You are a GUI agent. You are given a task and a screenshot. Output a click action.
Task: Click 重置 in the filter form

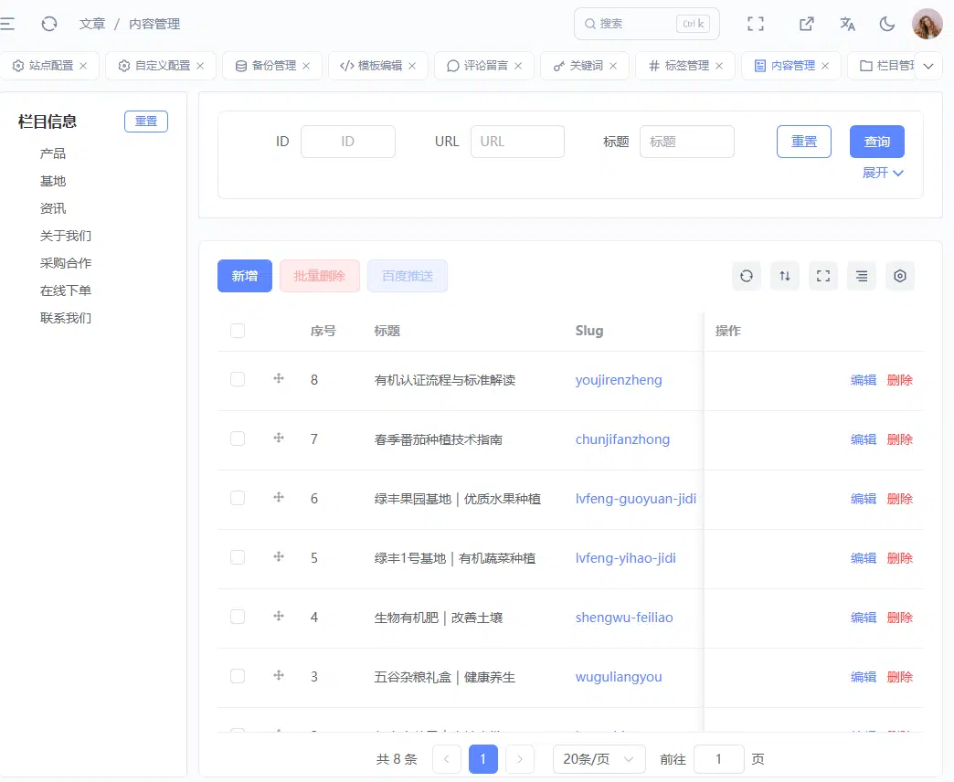point(804,142)
